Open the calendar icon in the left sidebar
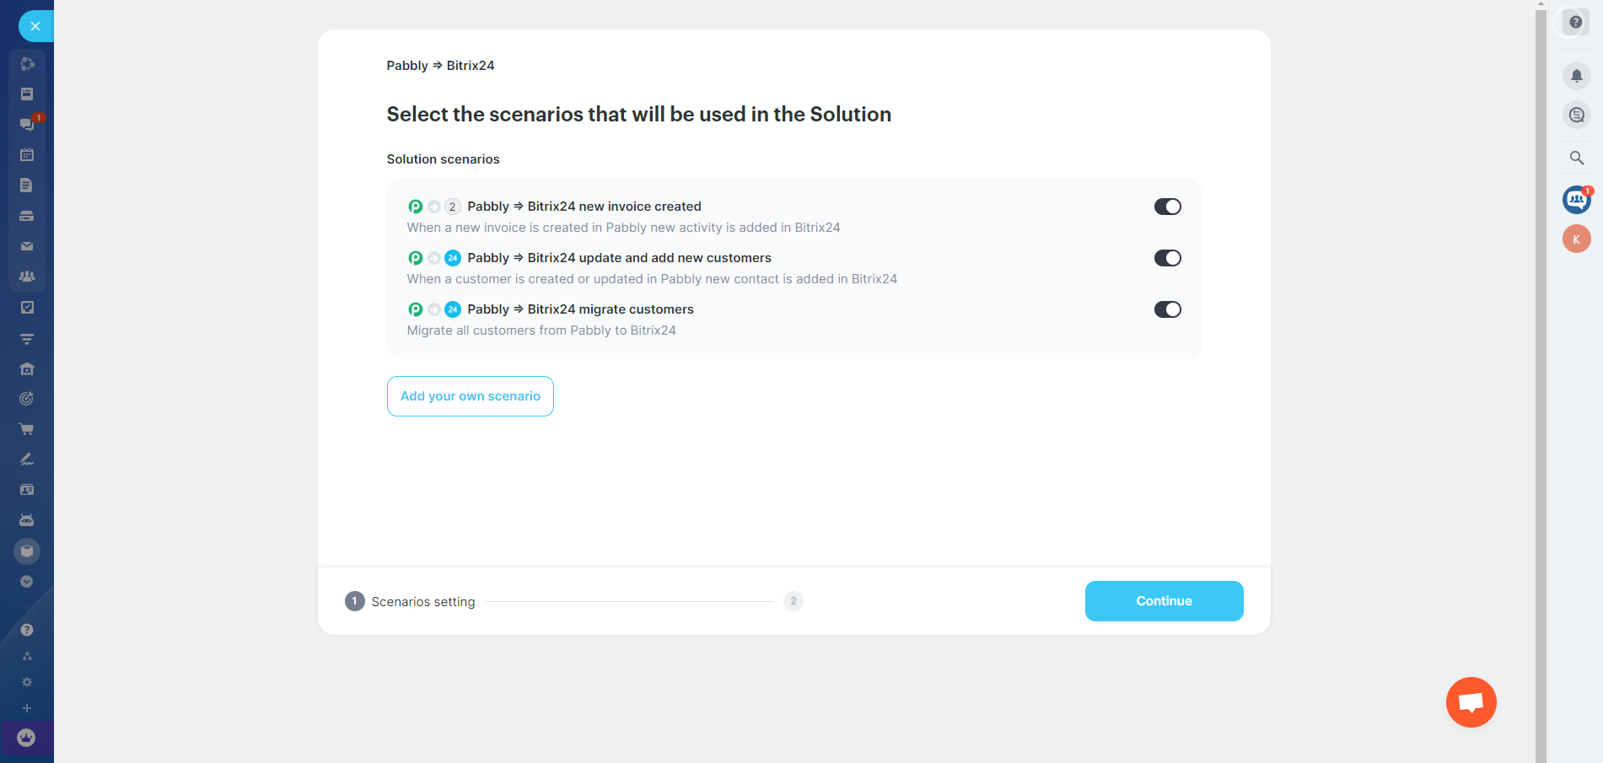This screenshot has width=1603, height=763. click(27, 155)
